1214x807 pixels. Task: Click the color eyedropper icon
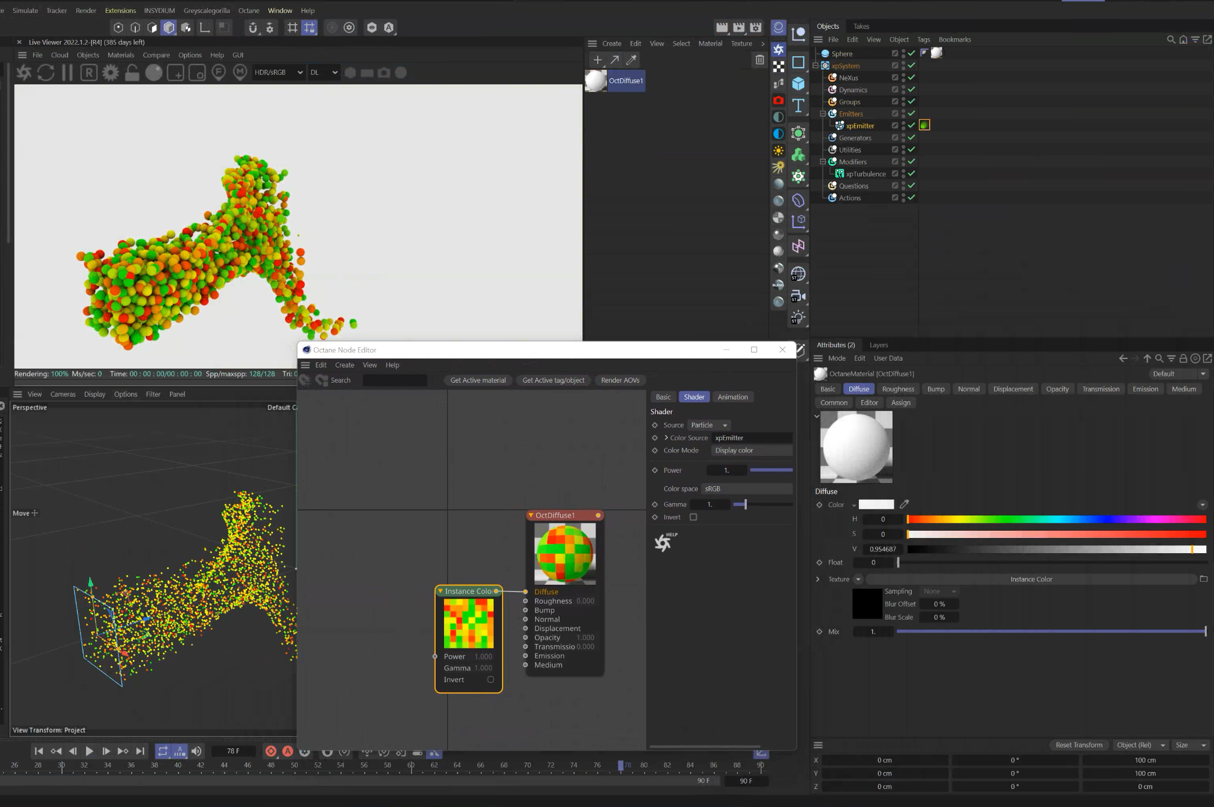click(x=904, y=504)
